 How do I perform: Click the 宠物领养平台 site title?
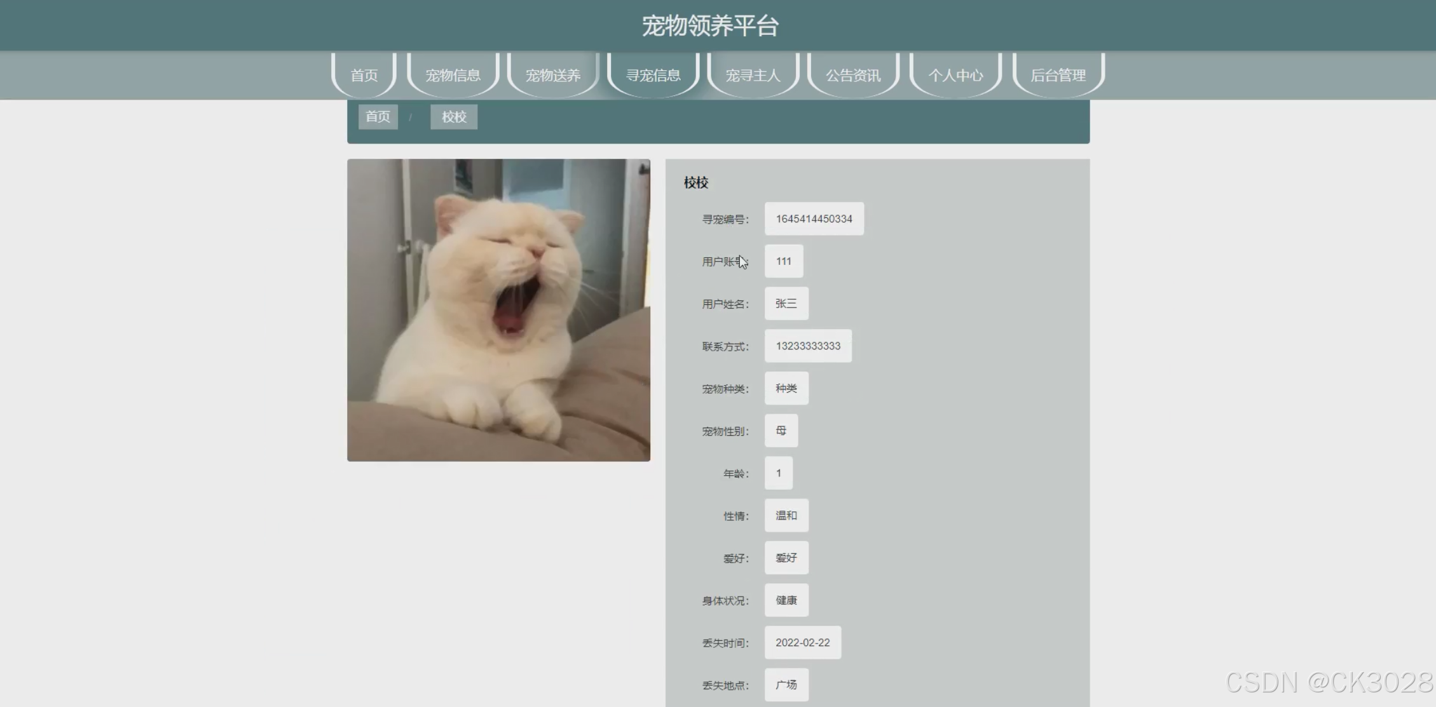pyautogui.click(x=710, y=26)
